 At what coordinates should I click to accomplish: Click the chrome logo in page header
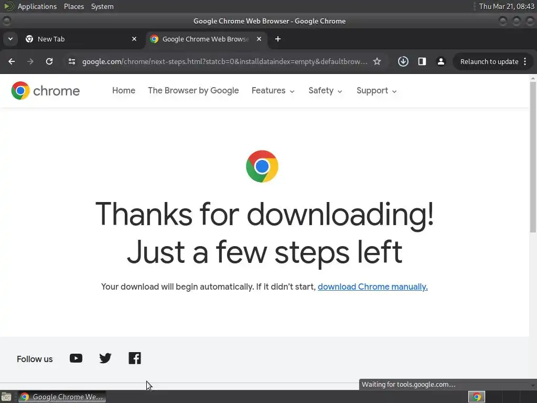46,91
